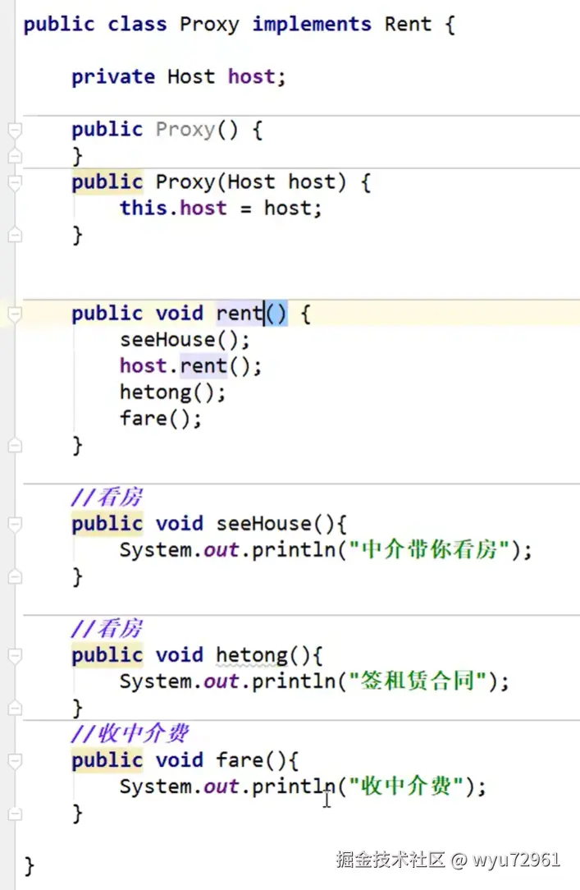Click fold-end marker after fare() body
The image size is (580, 890).
pos(15,814)
